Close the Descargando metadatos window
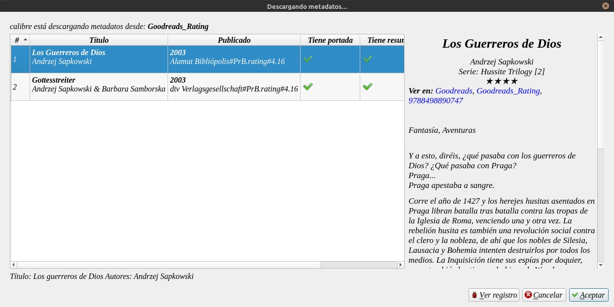The width and height of the screenshot is (614, 307). pyautogui.click(x=605, y=6)
